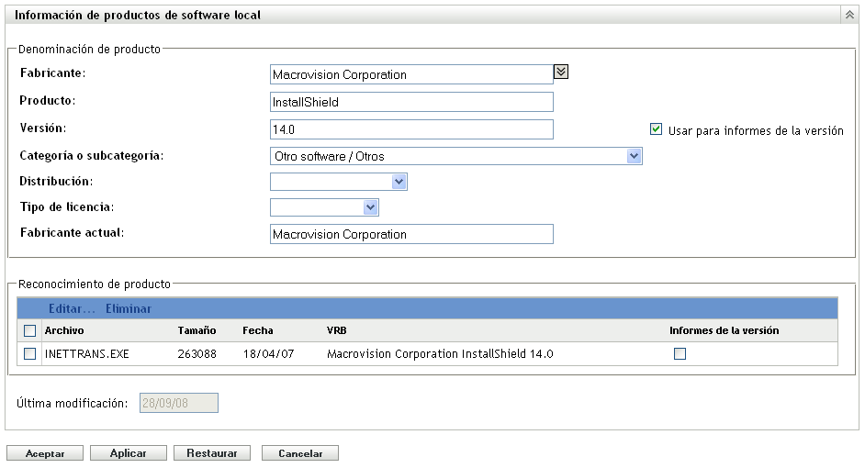Toggle Usar para informes de la versión
865x468 pixels.
pyautogui.click(x=656, y=129)
